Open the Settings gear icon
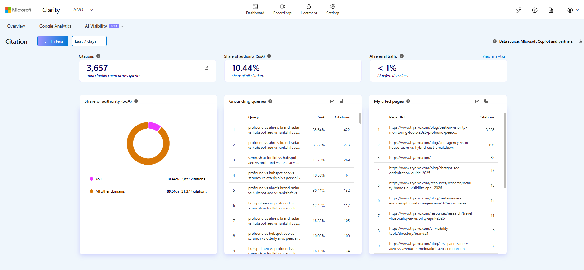Viewport: 584px width, 270px height. 333,6
